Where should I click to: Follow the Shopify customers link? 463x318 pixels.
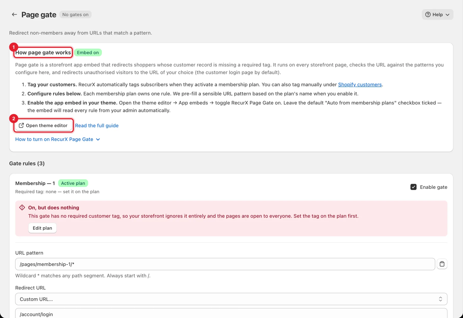tap(360, 85)
